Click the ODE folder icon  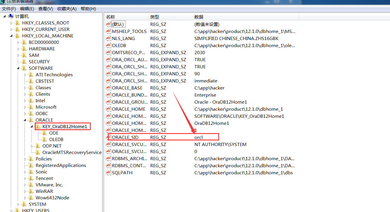pyautogui.click(x=45, y=133)
